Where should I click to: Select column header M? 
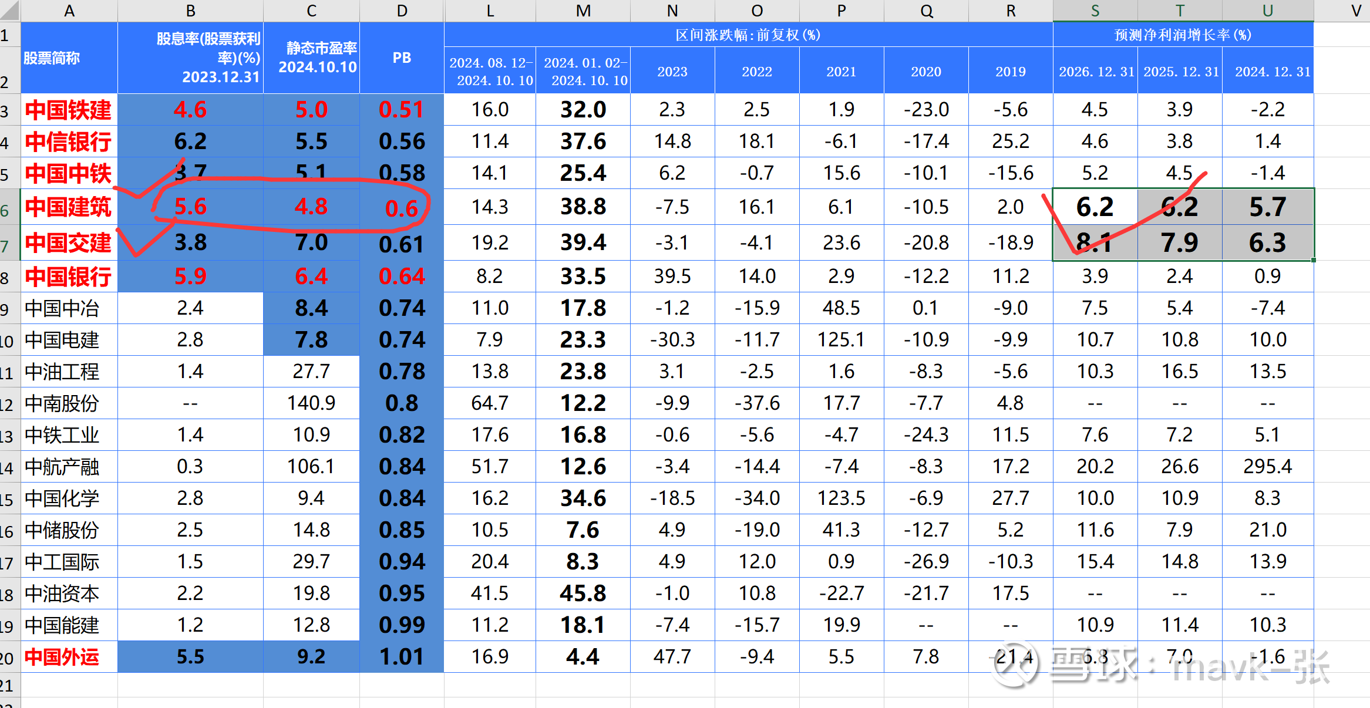[x=583, y=11]
